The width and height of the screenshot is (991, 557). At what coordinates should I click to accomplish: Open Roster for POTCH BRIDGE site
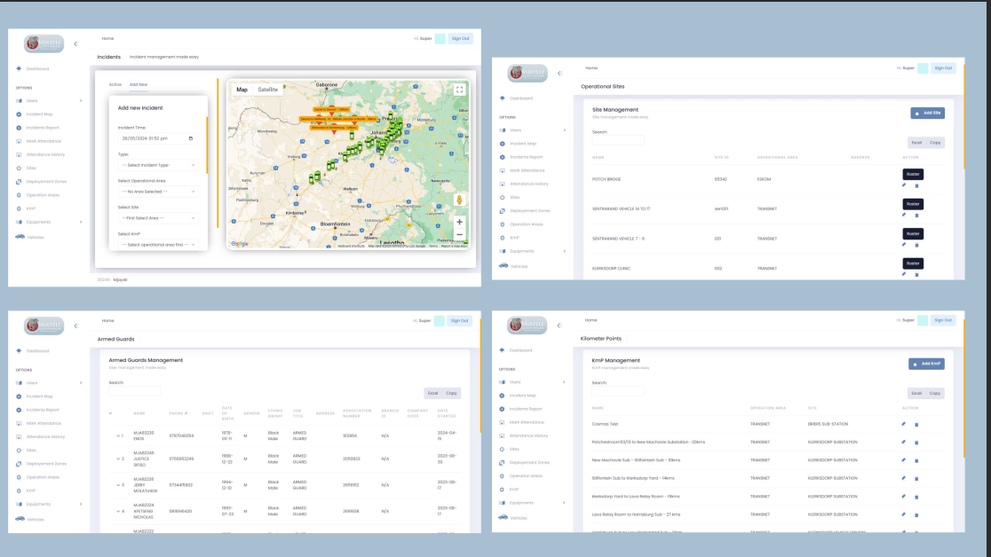click(x=913, y=175)
